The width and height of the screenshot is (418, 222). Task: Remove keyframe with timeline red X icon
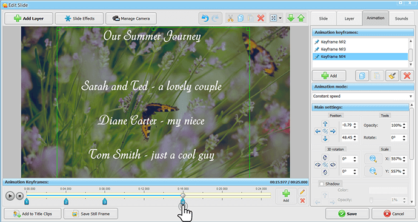302,200
